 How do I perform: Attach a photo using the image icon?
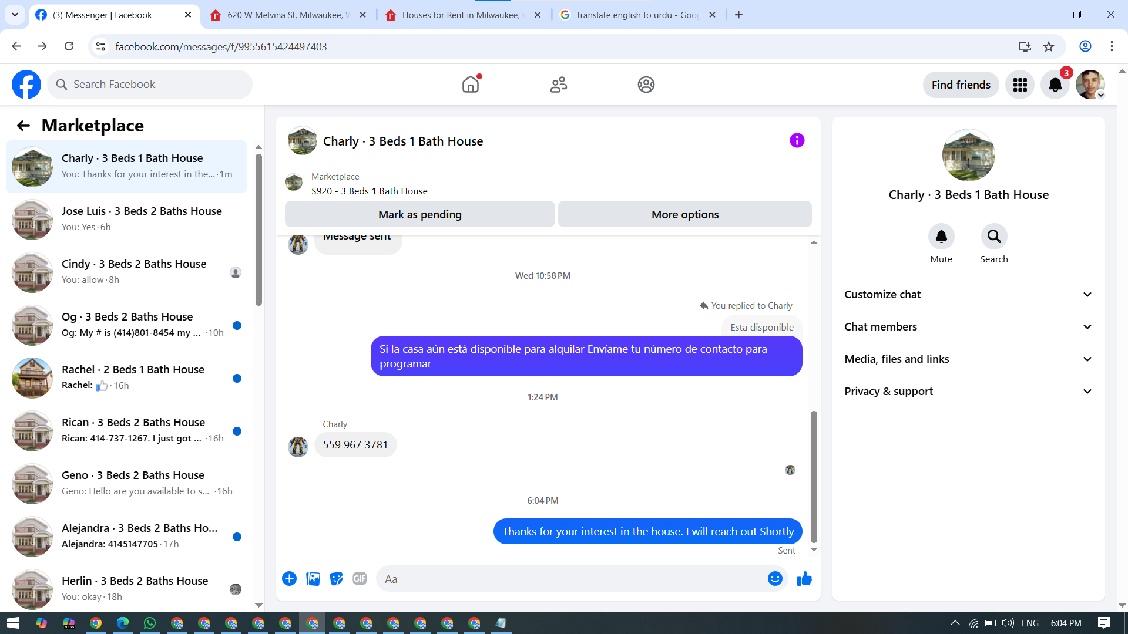pyautogui.click(x=313, y=579)
